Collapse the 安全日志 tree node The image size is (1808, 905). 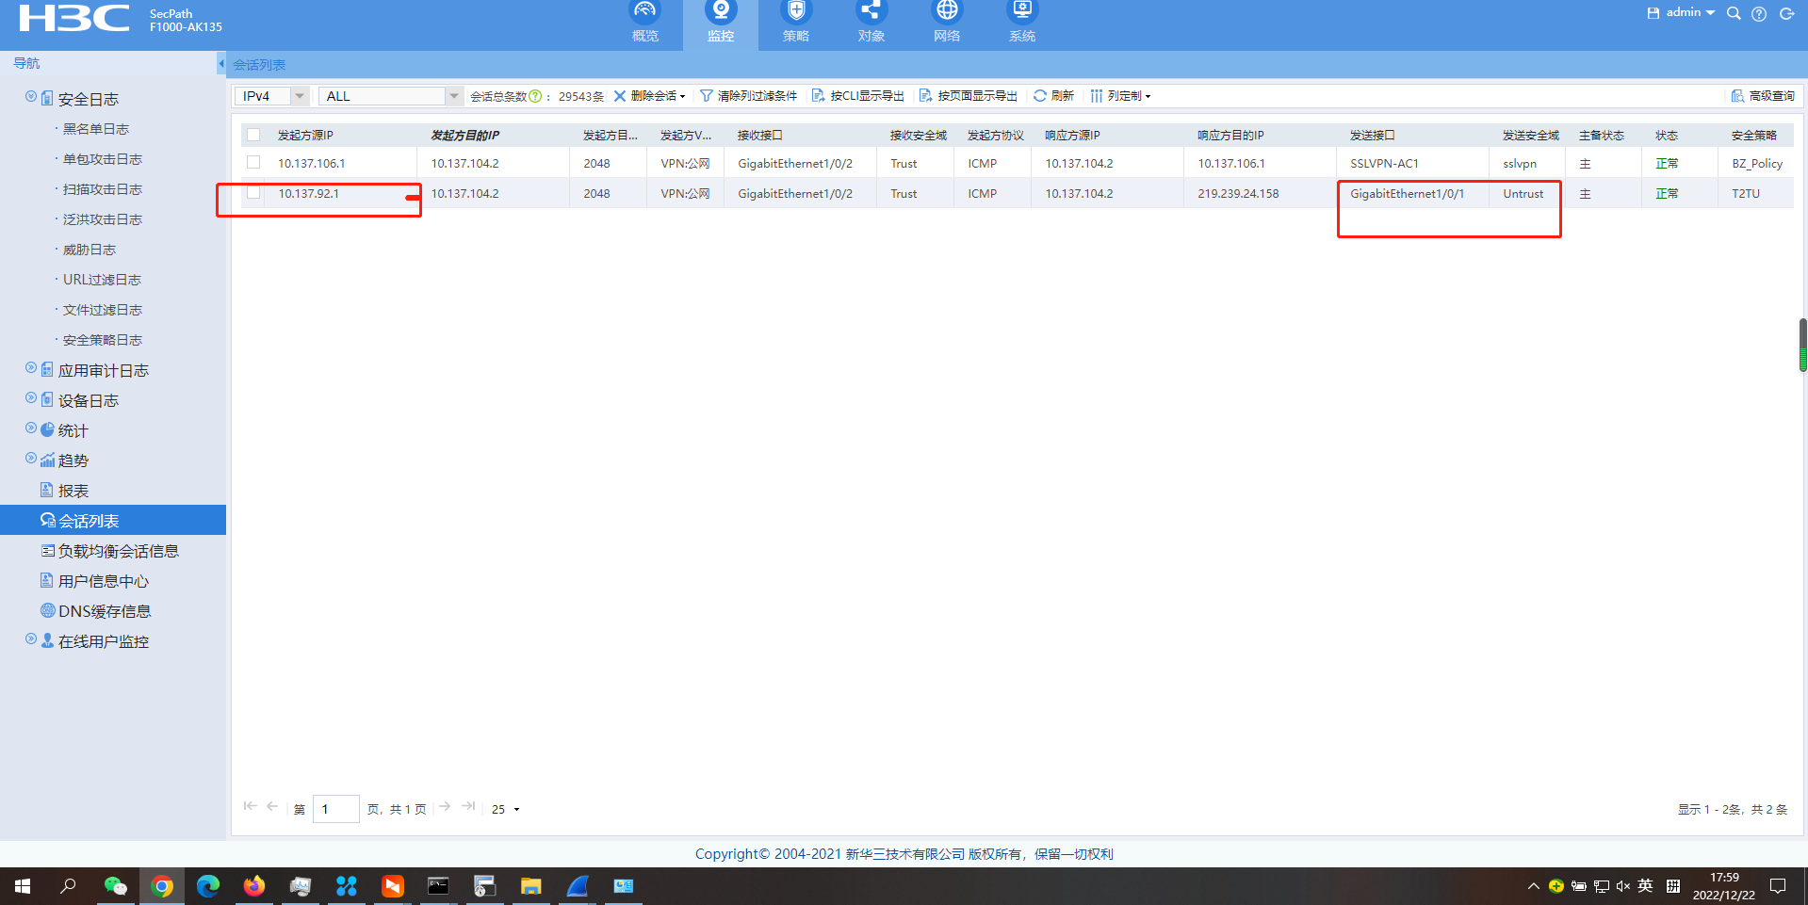click(x=31, y=96)
